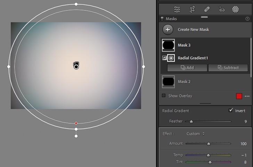Screen dimensions: 253x167
Task: Click the Add button
Action: point(187,68)
